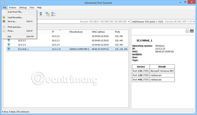Choose Print preview in File menu
The width and height of the screenshot is (197, 115).
click(x=19, y=27)
